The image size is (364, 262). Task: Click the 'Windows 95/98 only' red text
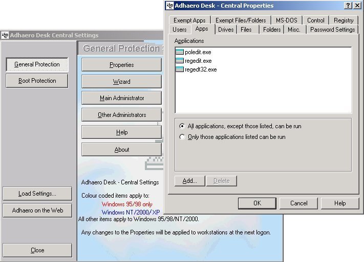127,204
